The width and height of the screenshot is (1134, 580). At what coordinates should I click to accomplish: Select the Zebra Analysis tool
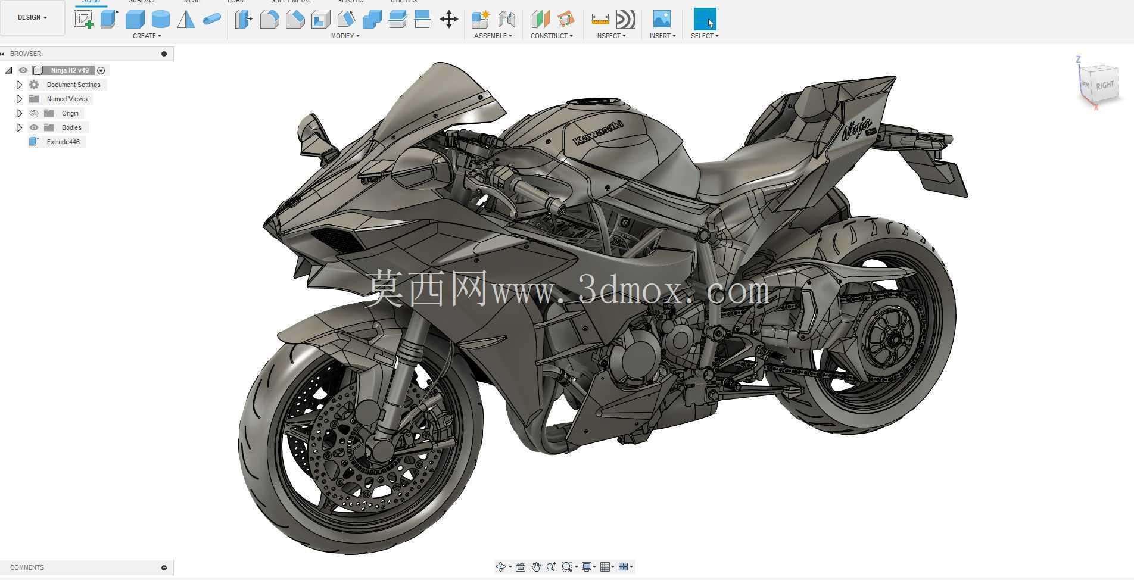click(625, 19)
